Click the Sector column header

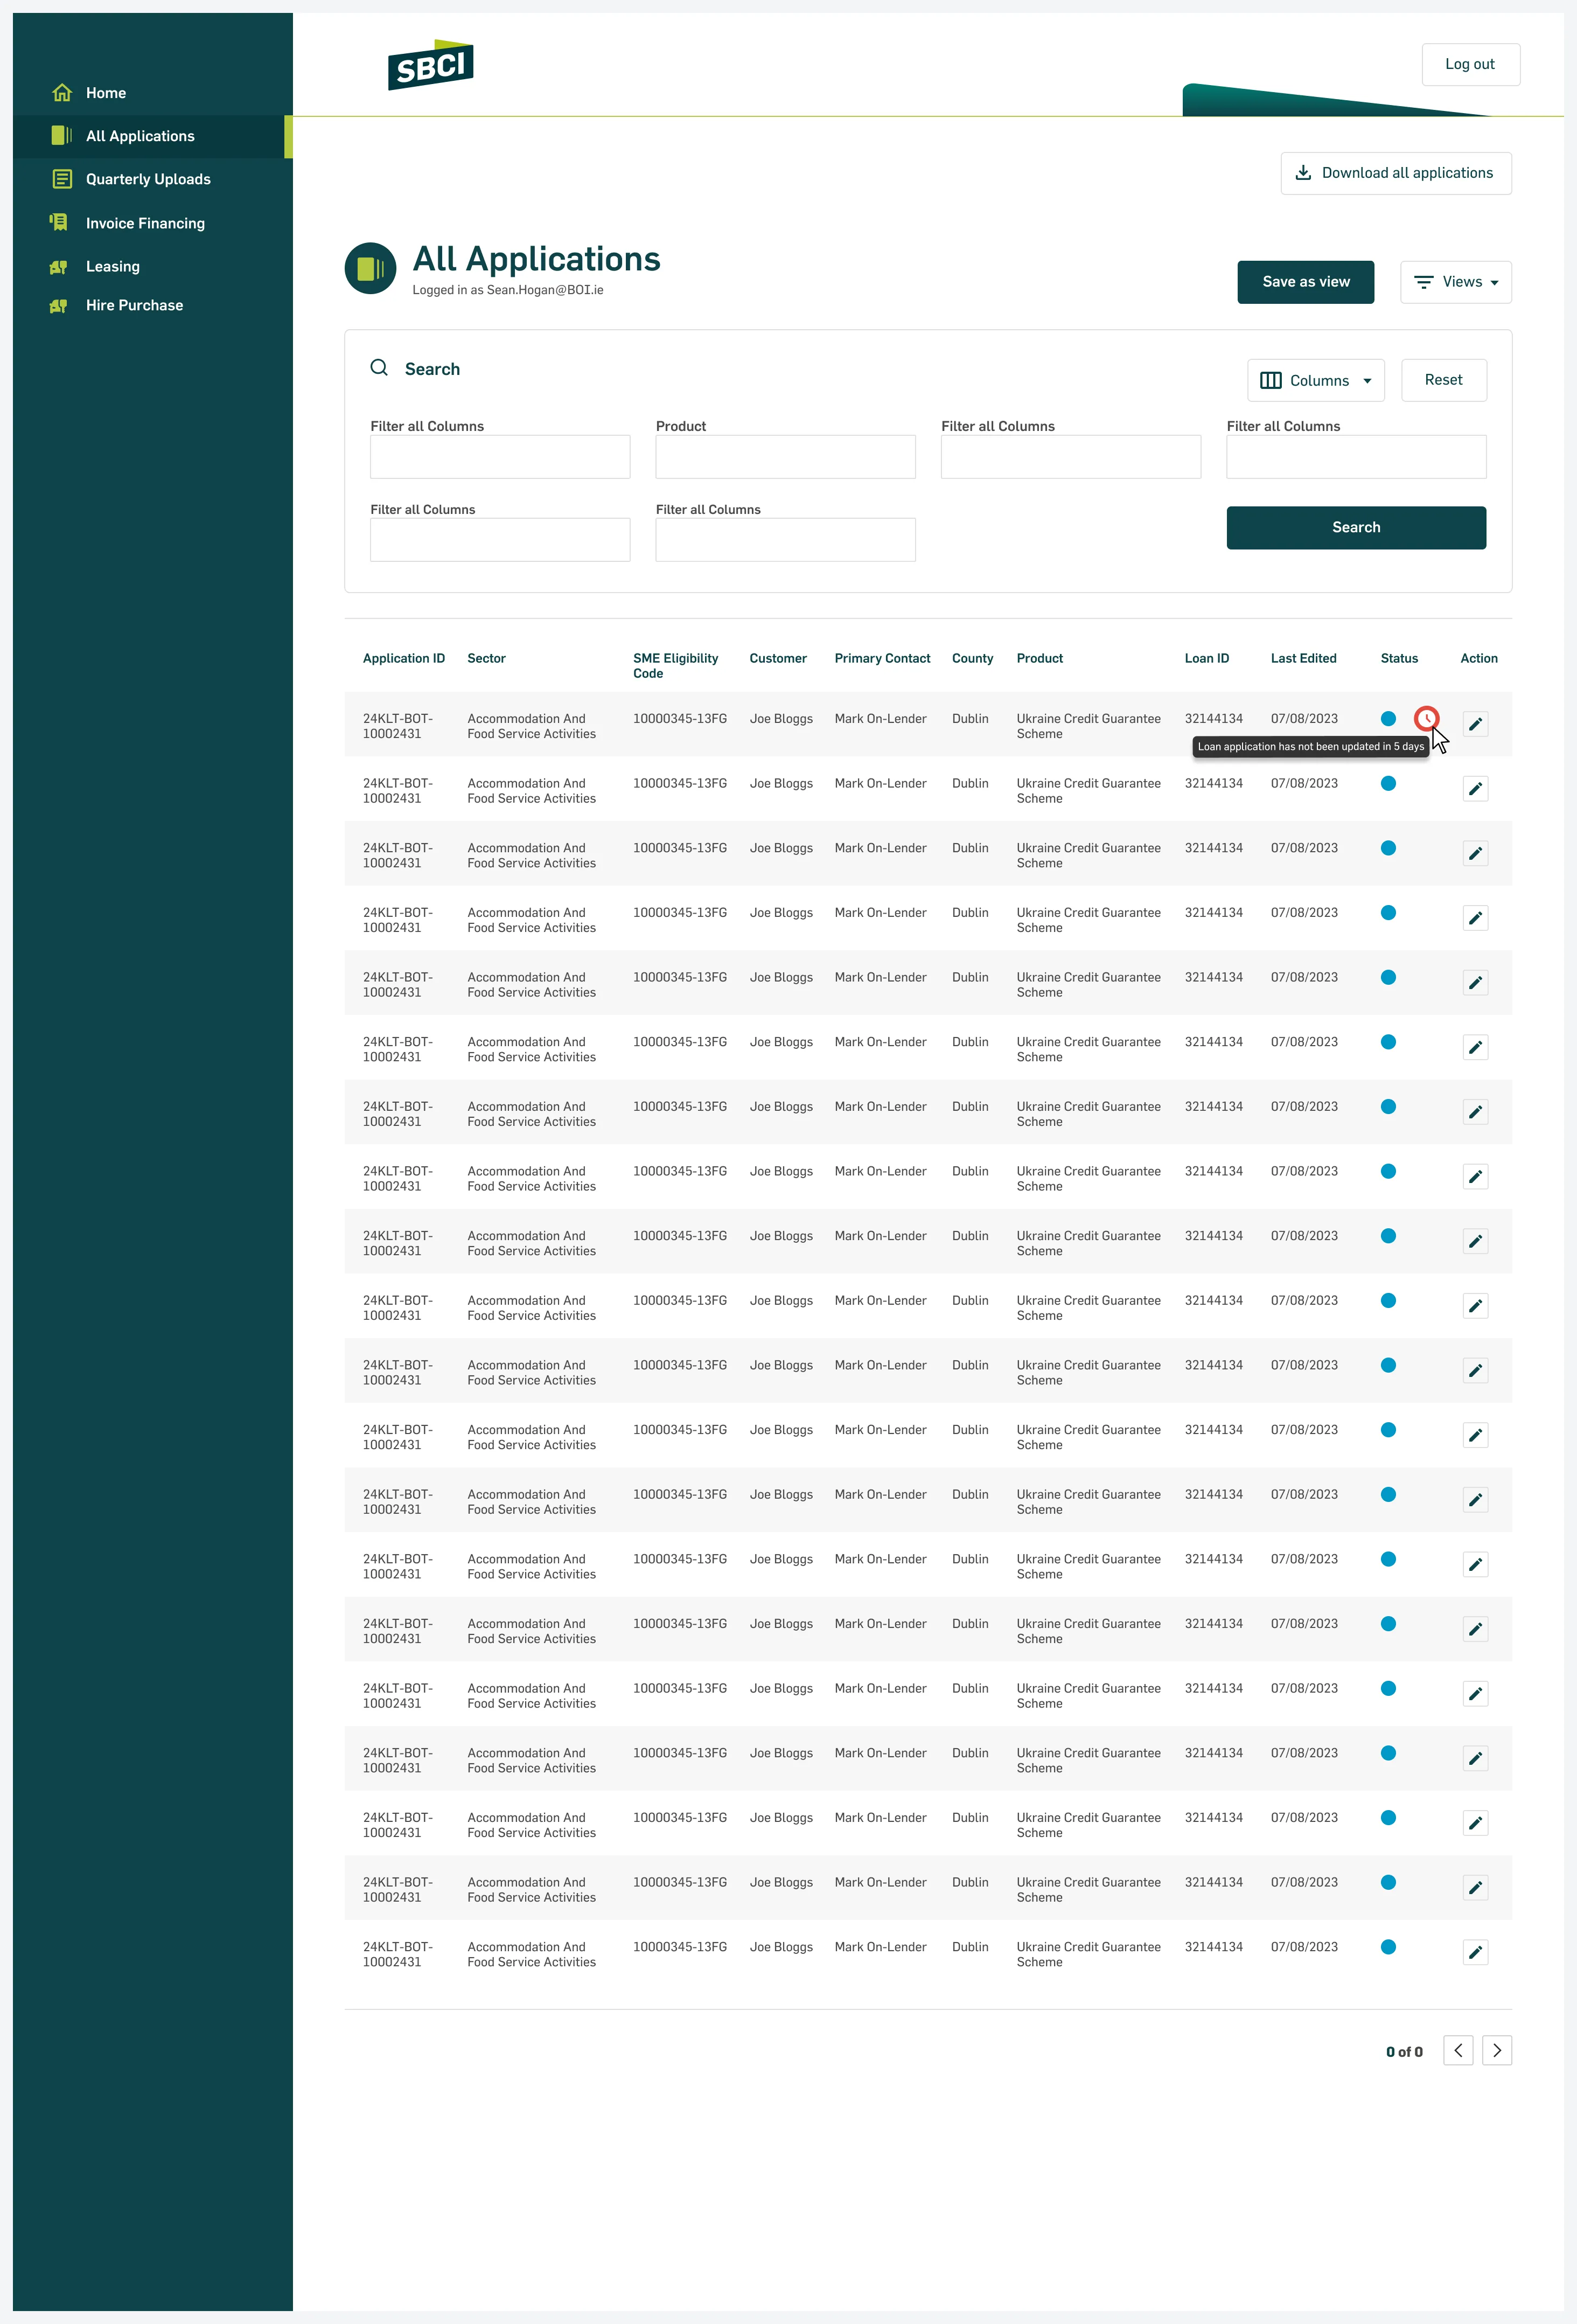coord(487,658)
